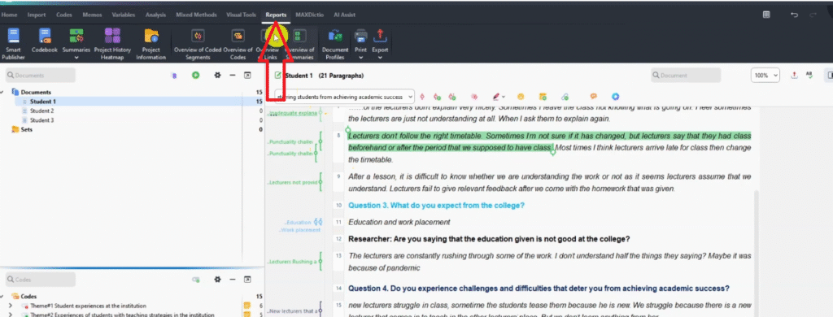Viewport: 833px width, 317px height.
Task: Expand Theme#1 Student experiences code
Action: [x=11, y=306]
